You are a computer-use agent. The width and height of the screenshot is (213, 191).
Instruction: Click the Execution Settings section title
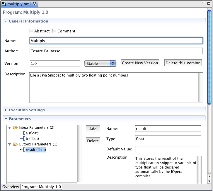click(27, 110)
